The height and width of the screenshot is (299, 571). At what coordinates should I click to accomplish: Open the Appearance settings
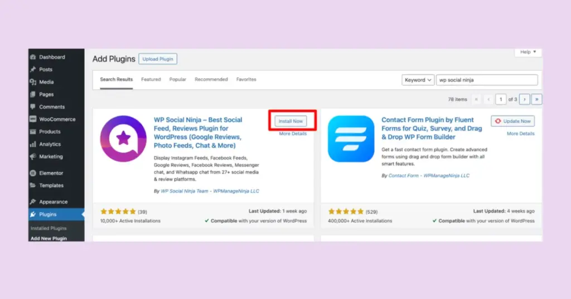click(53, 202)
